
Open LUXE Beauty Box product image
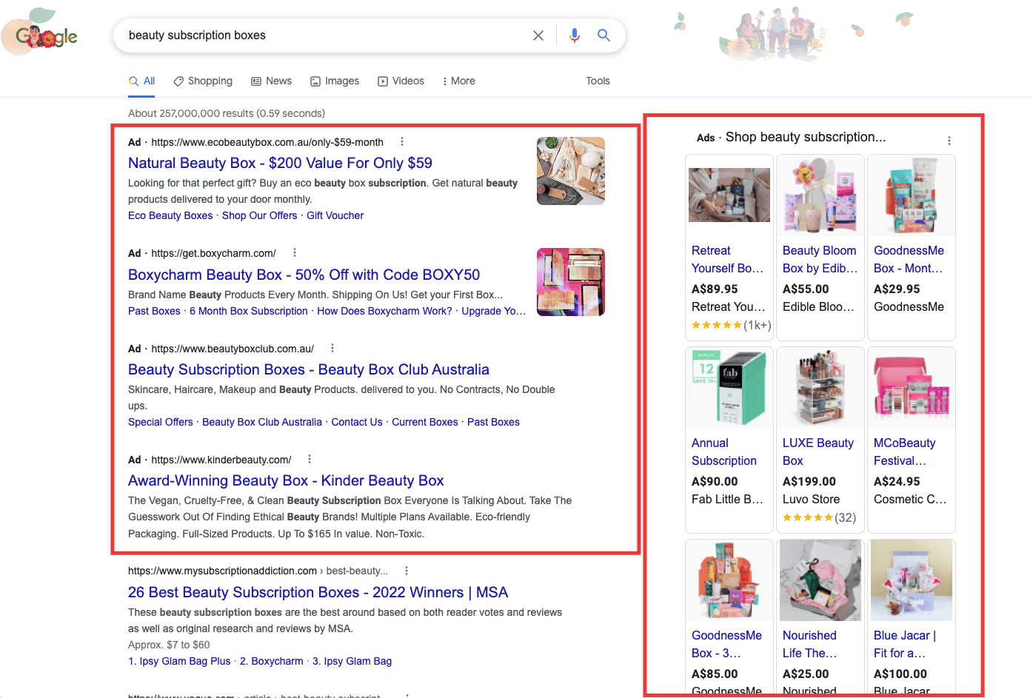[820, 388]
